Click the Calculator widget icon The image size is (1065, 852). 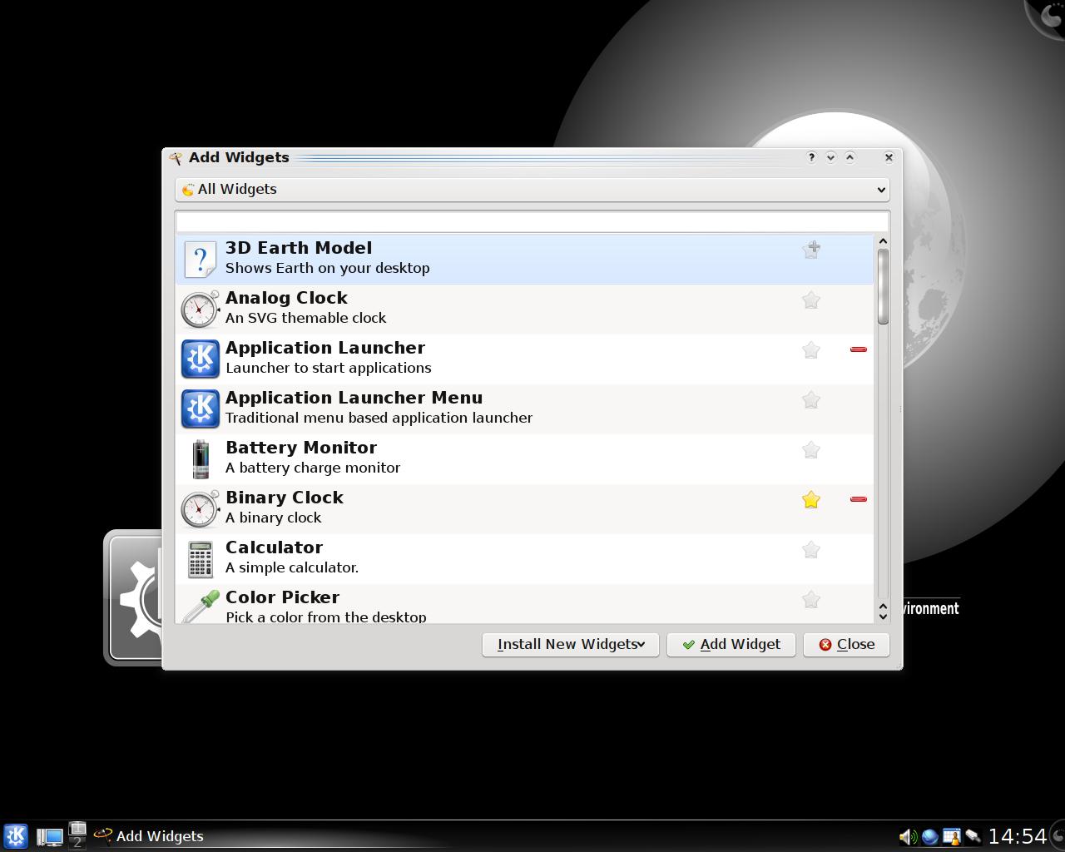click(x=201, y=558)
